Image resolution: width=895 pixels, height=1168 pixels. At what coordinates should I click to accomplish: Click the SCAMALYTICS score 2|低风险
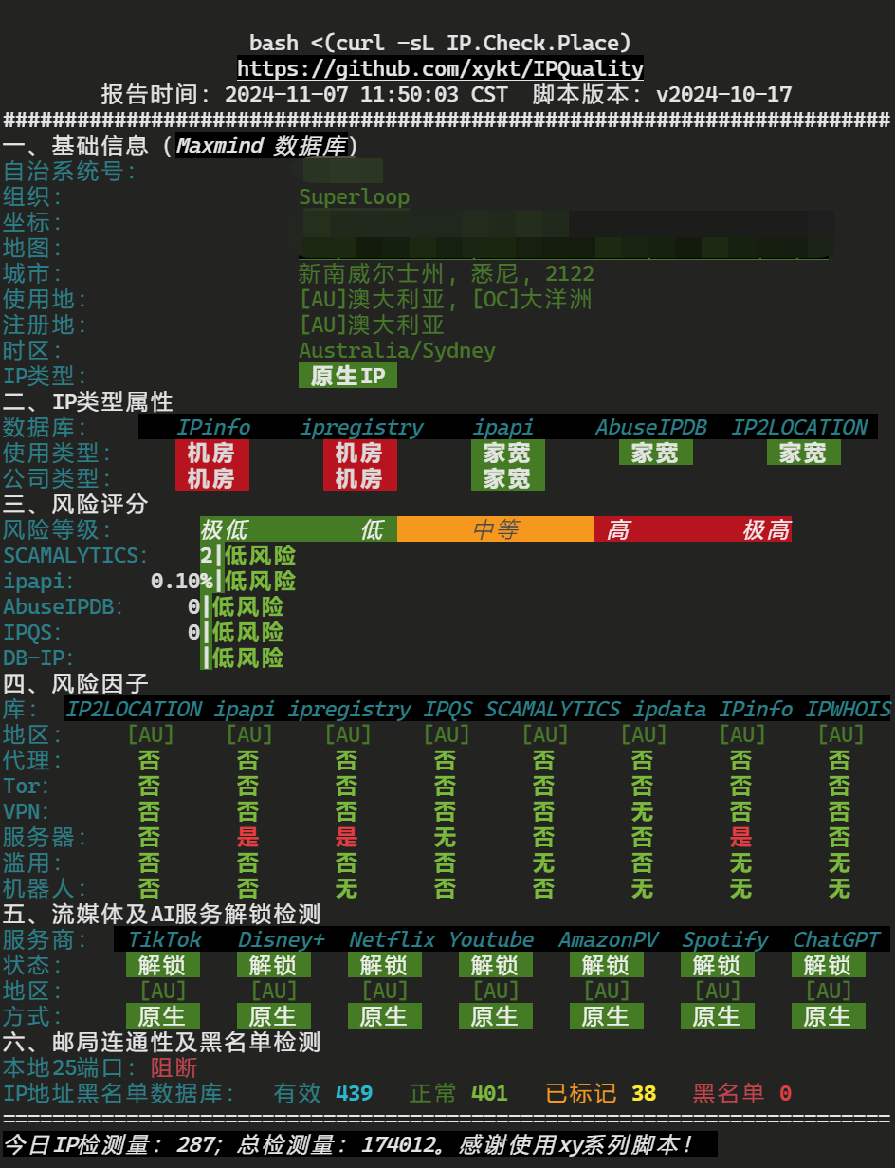coord(248,555)
